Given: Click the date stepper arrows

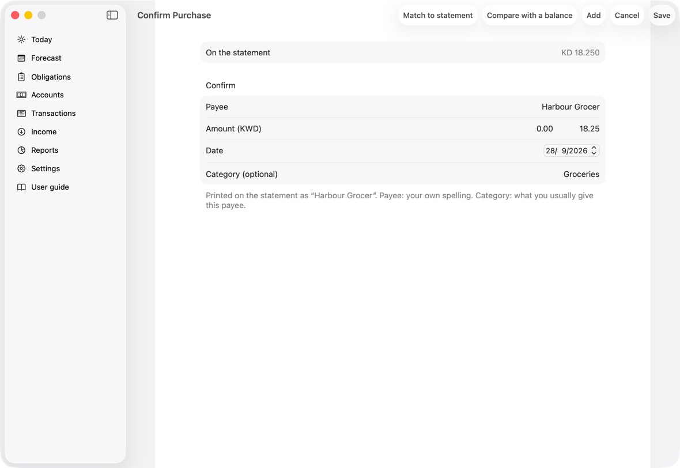Looking at the screenshot, I should (x=594, y=150).
